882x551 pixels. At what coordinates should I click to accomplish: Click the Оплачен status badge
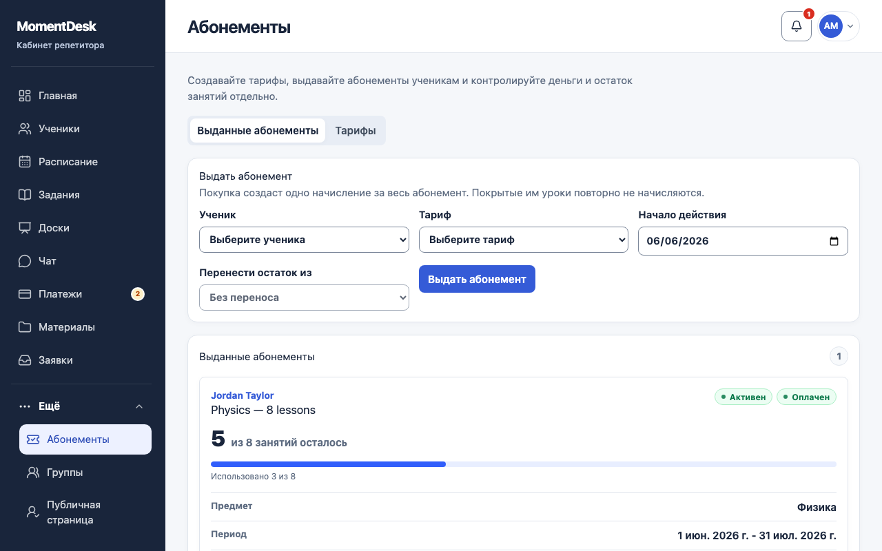tap(806, 397)
